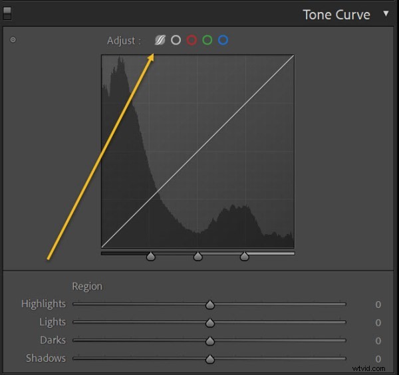Select the green channel curve circle
The image size is (399, 375).
pyautogui.click(x=207, y=40)
